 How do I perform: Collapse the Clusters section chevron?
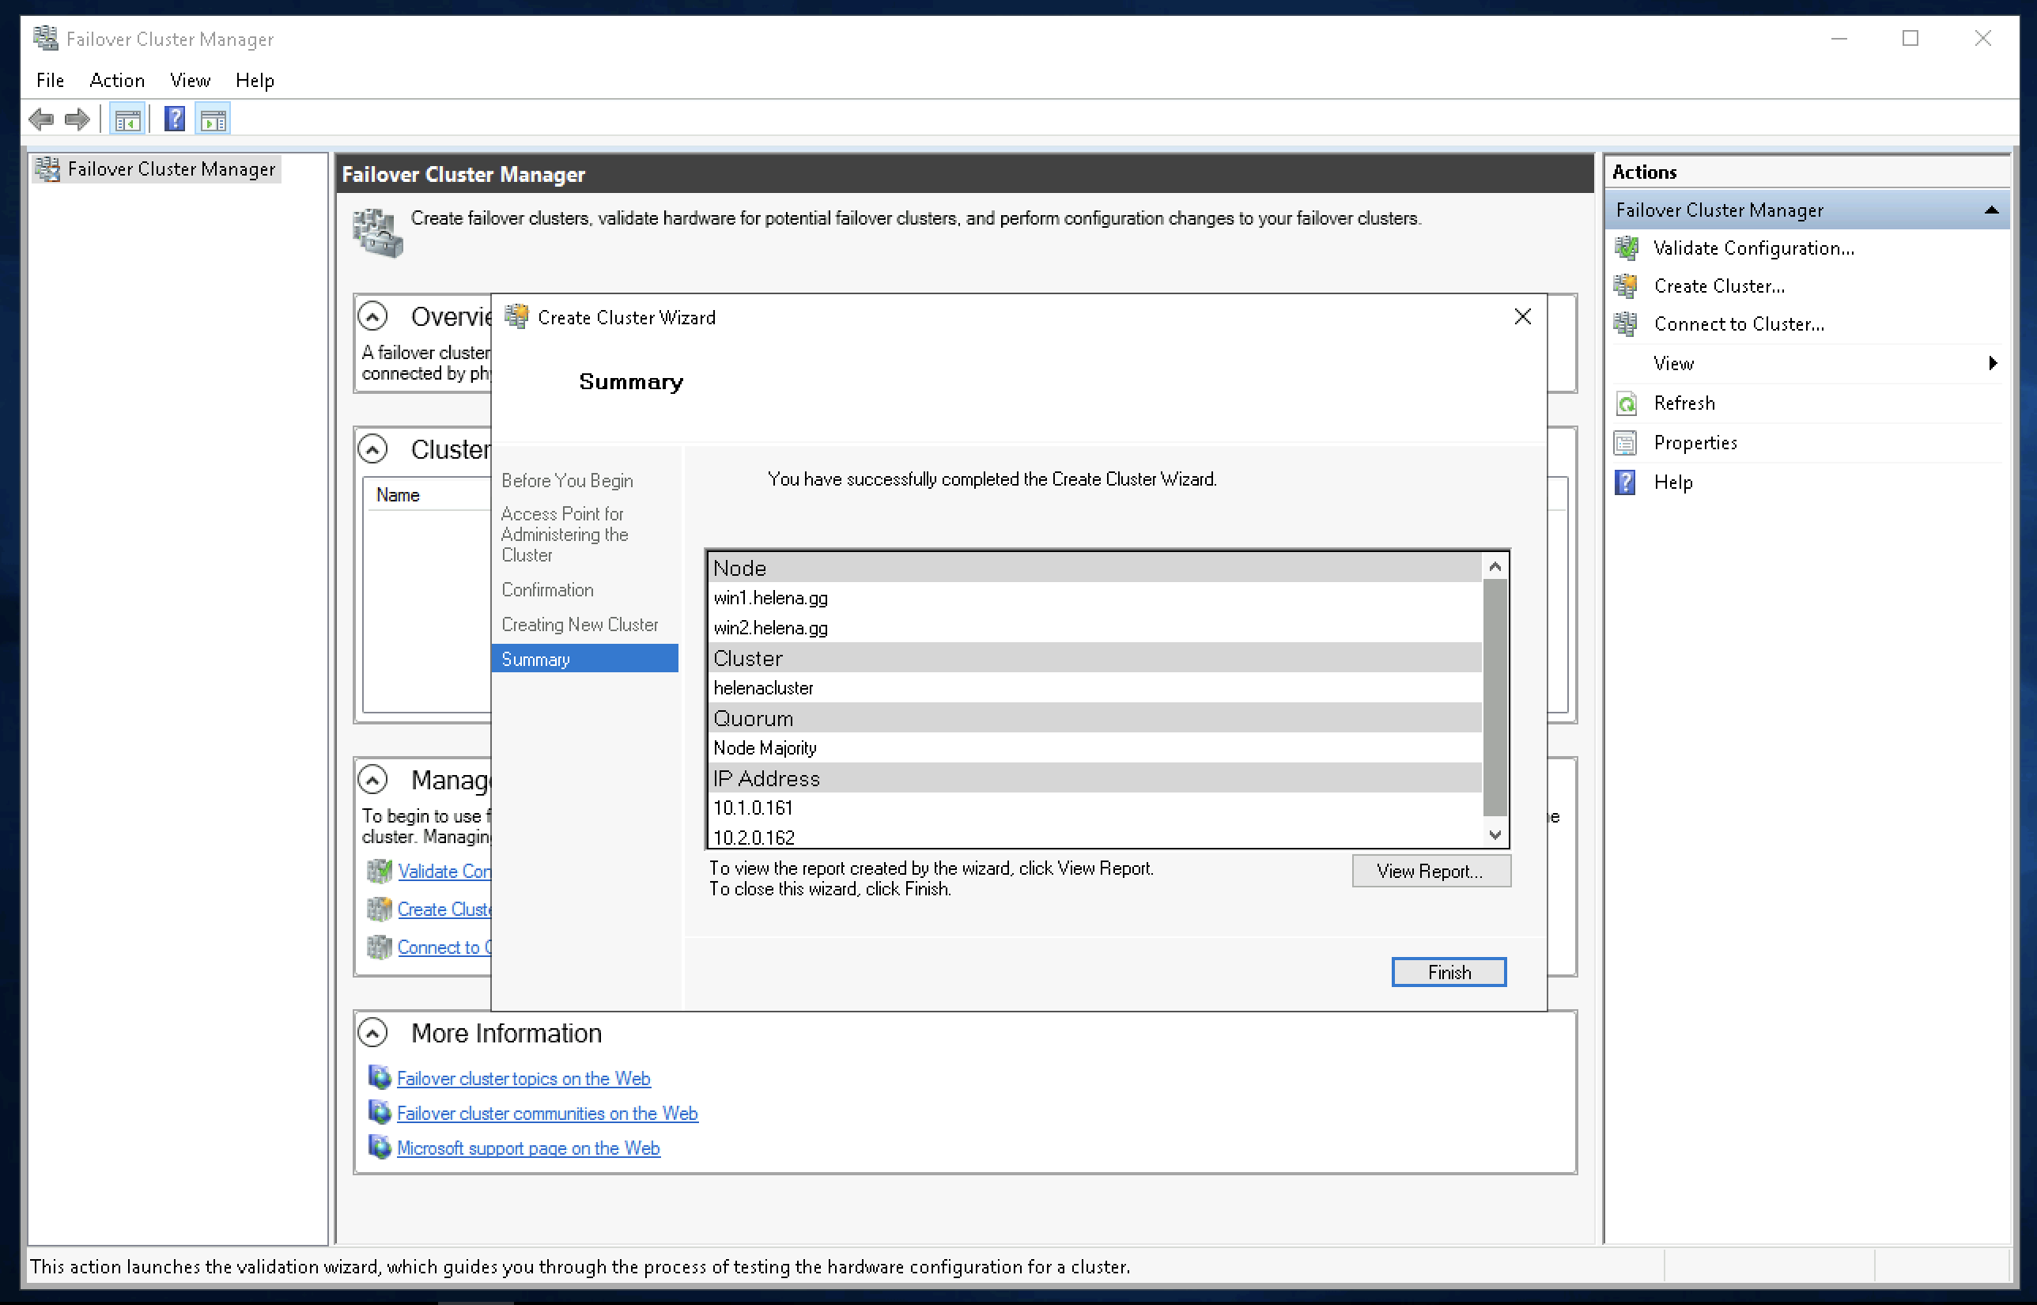coord(372,449)
